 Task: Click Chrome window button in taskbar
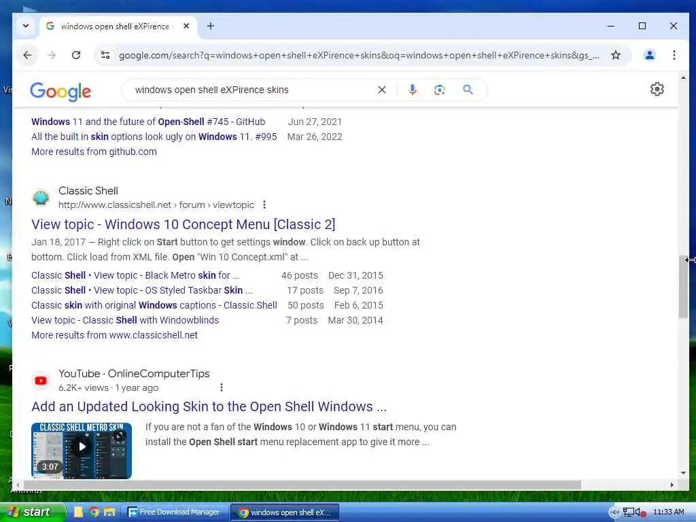(285, 512)
